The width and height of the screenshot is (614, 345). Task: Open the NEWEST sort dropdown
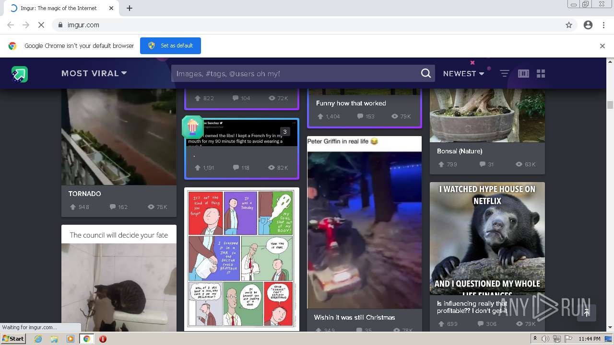[463, 73]
